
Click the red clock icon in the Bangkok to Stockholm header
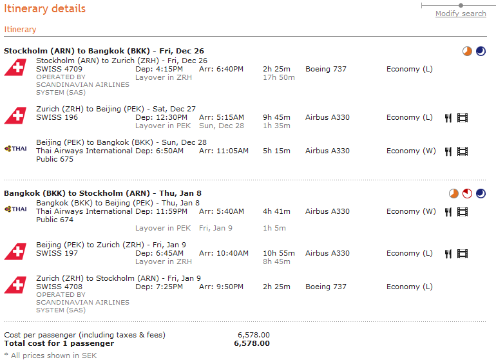[468, 193]
